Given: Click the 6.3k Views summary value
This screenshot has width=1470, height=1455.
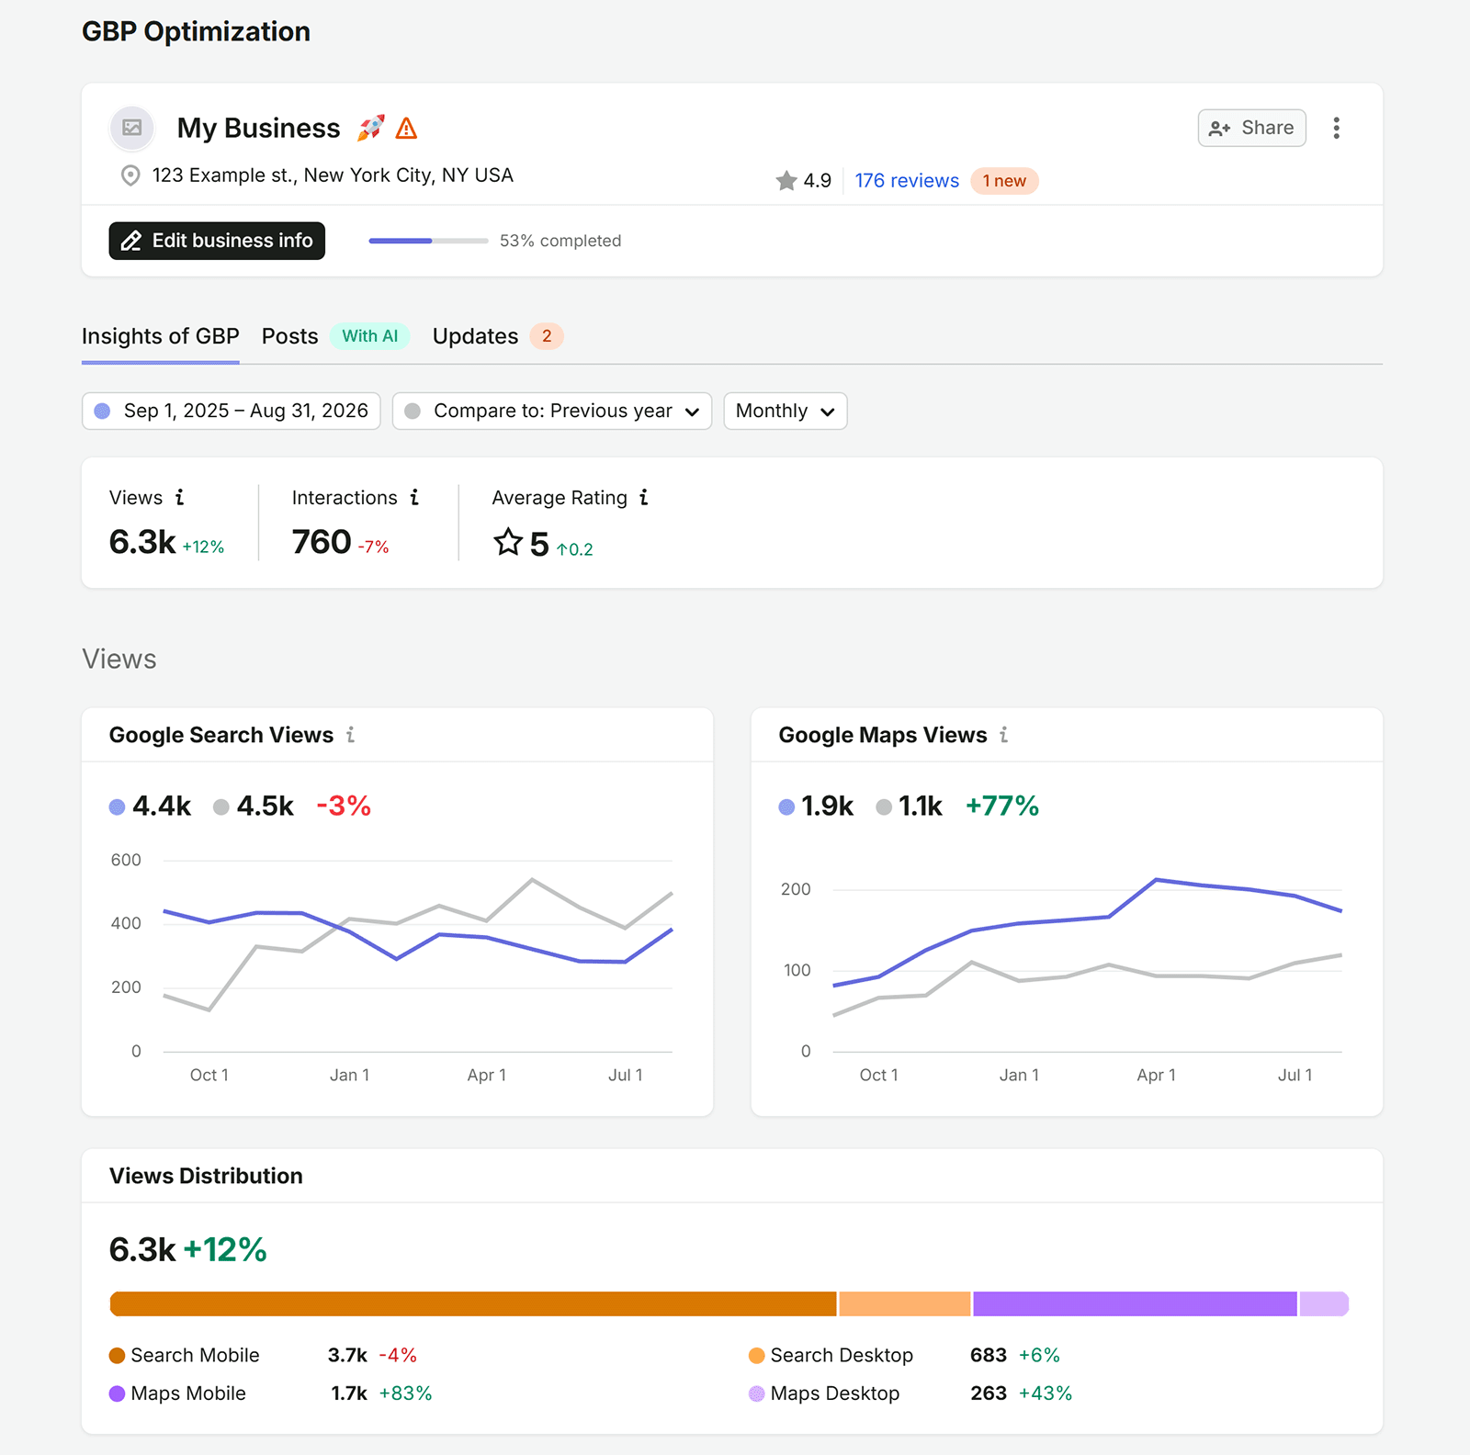Looking at the screenshot, I should [x=142, y=542].
